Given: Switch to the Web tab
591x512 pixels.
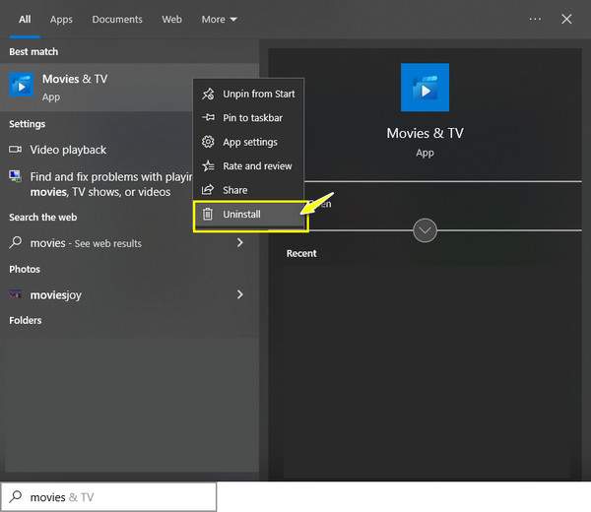Looking at the screenshot, I should point(171,20).
